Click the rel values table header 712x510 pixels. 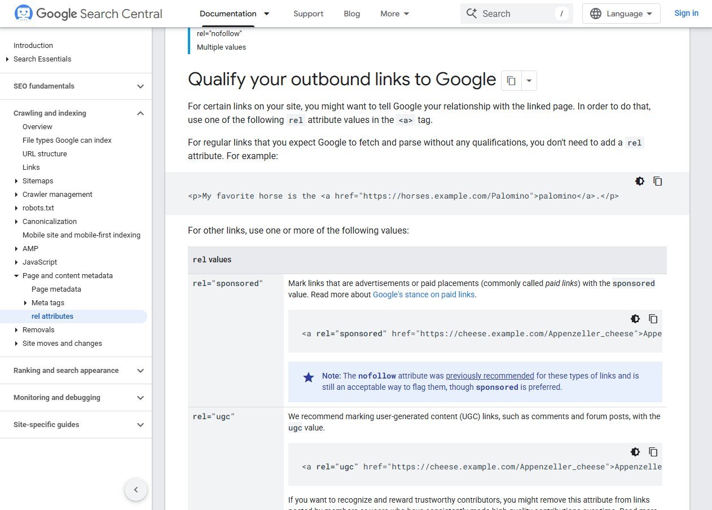click(427, 260)
